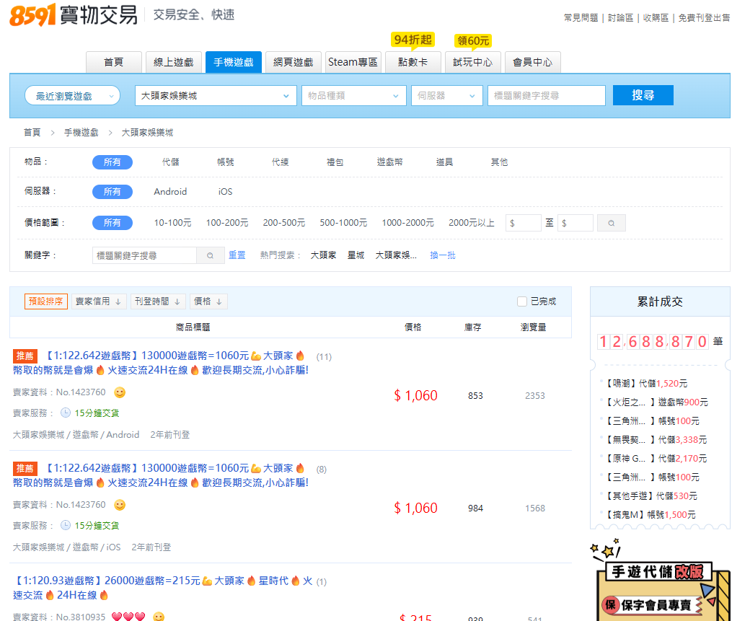Open the 大頭家娛樂城 game dropdown
Screen dimensions: 732x621
(x=216, y=96)
